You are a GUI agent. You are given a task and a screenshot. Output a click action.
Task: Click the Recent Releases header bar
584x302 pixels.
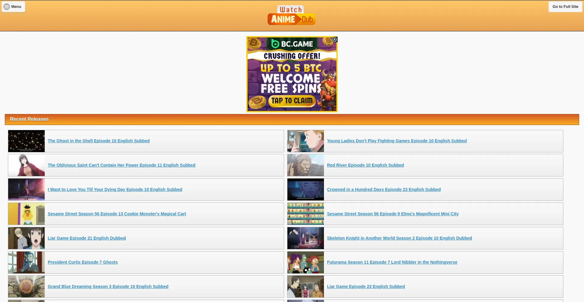click(292, 120)
